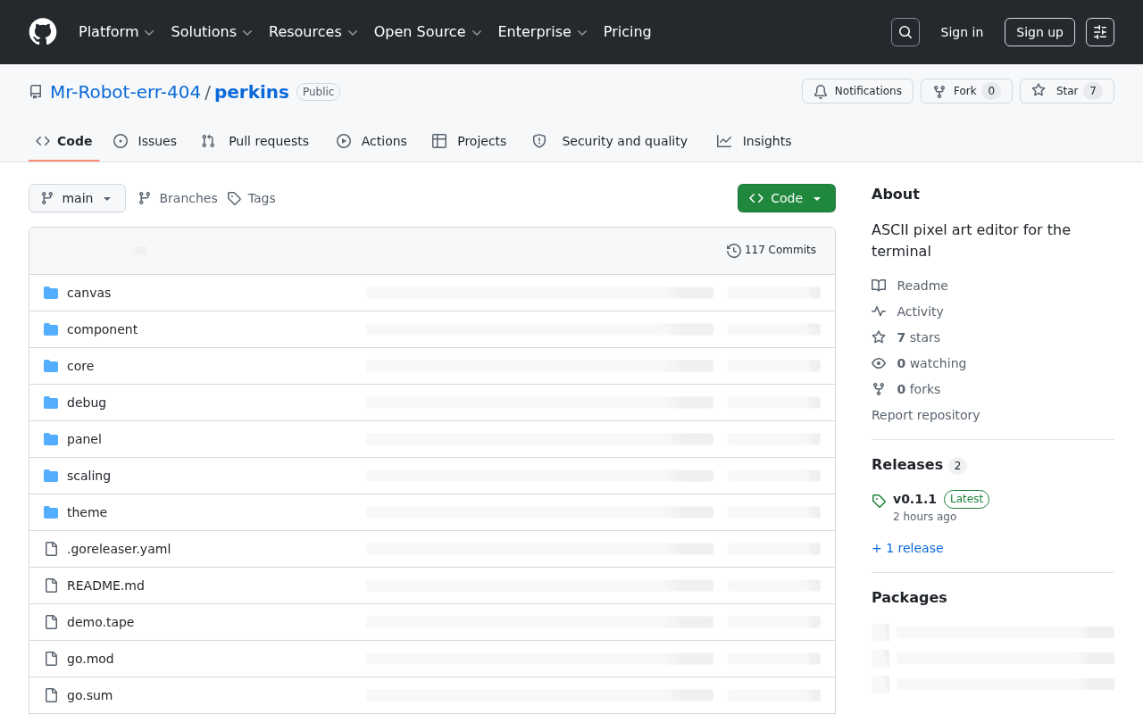Click the repository icon beside Mr-Robot-err-404

click(x=36, y=92)
